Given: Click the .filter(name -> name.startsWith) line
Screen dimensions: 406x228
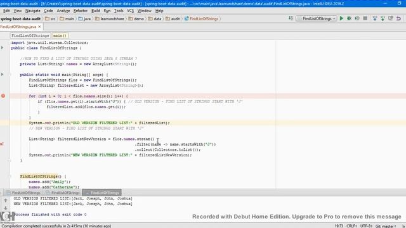Looking at the screenshot, I should 175,144.
